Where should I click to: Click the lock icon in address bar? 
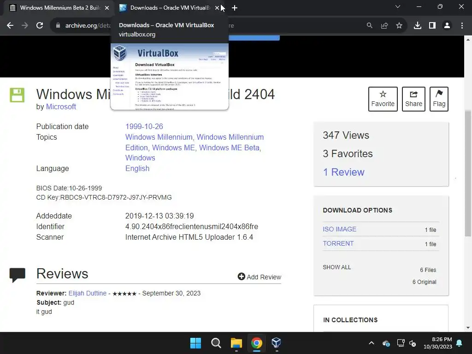pyautogui.click(x=58, y=26)
